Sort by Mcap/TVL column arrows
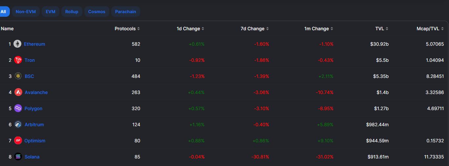The height and width of the screenshot is (166, 449). coord(442,29)
